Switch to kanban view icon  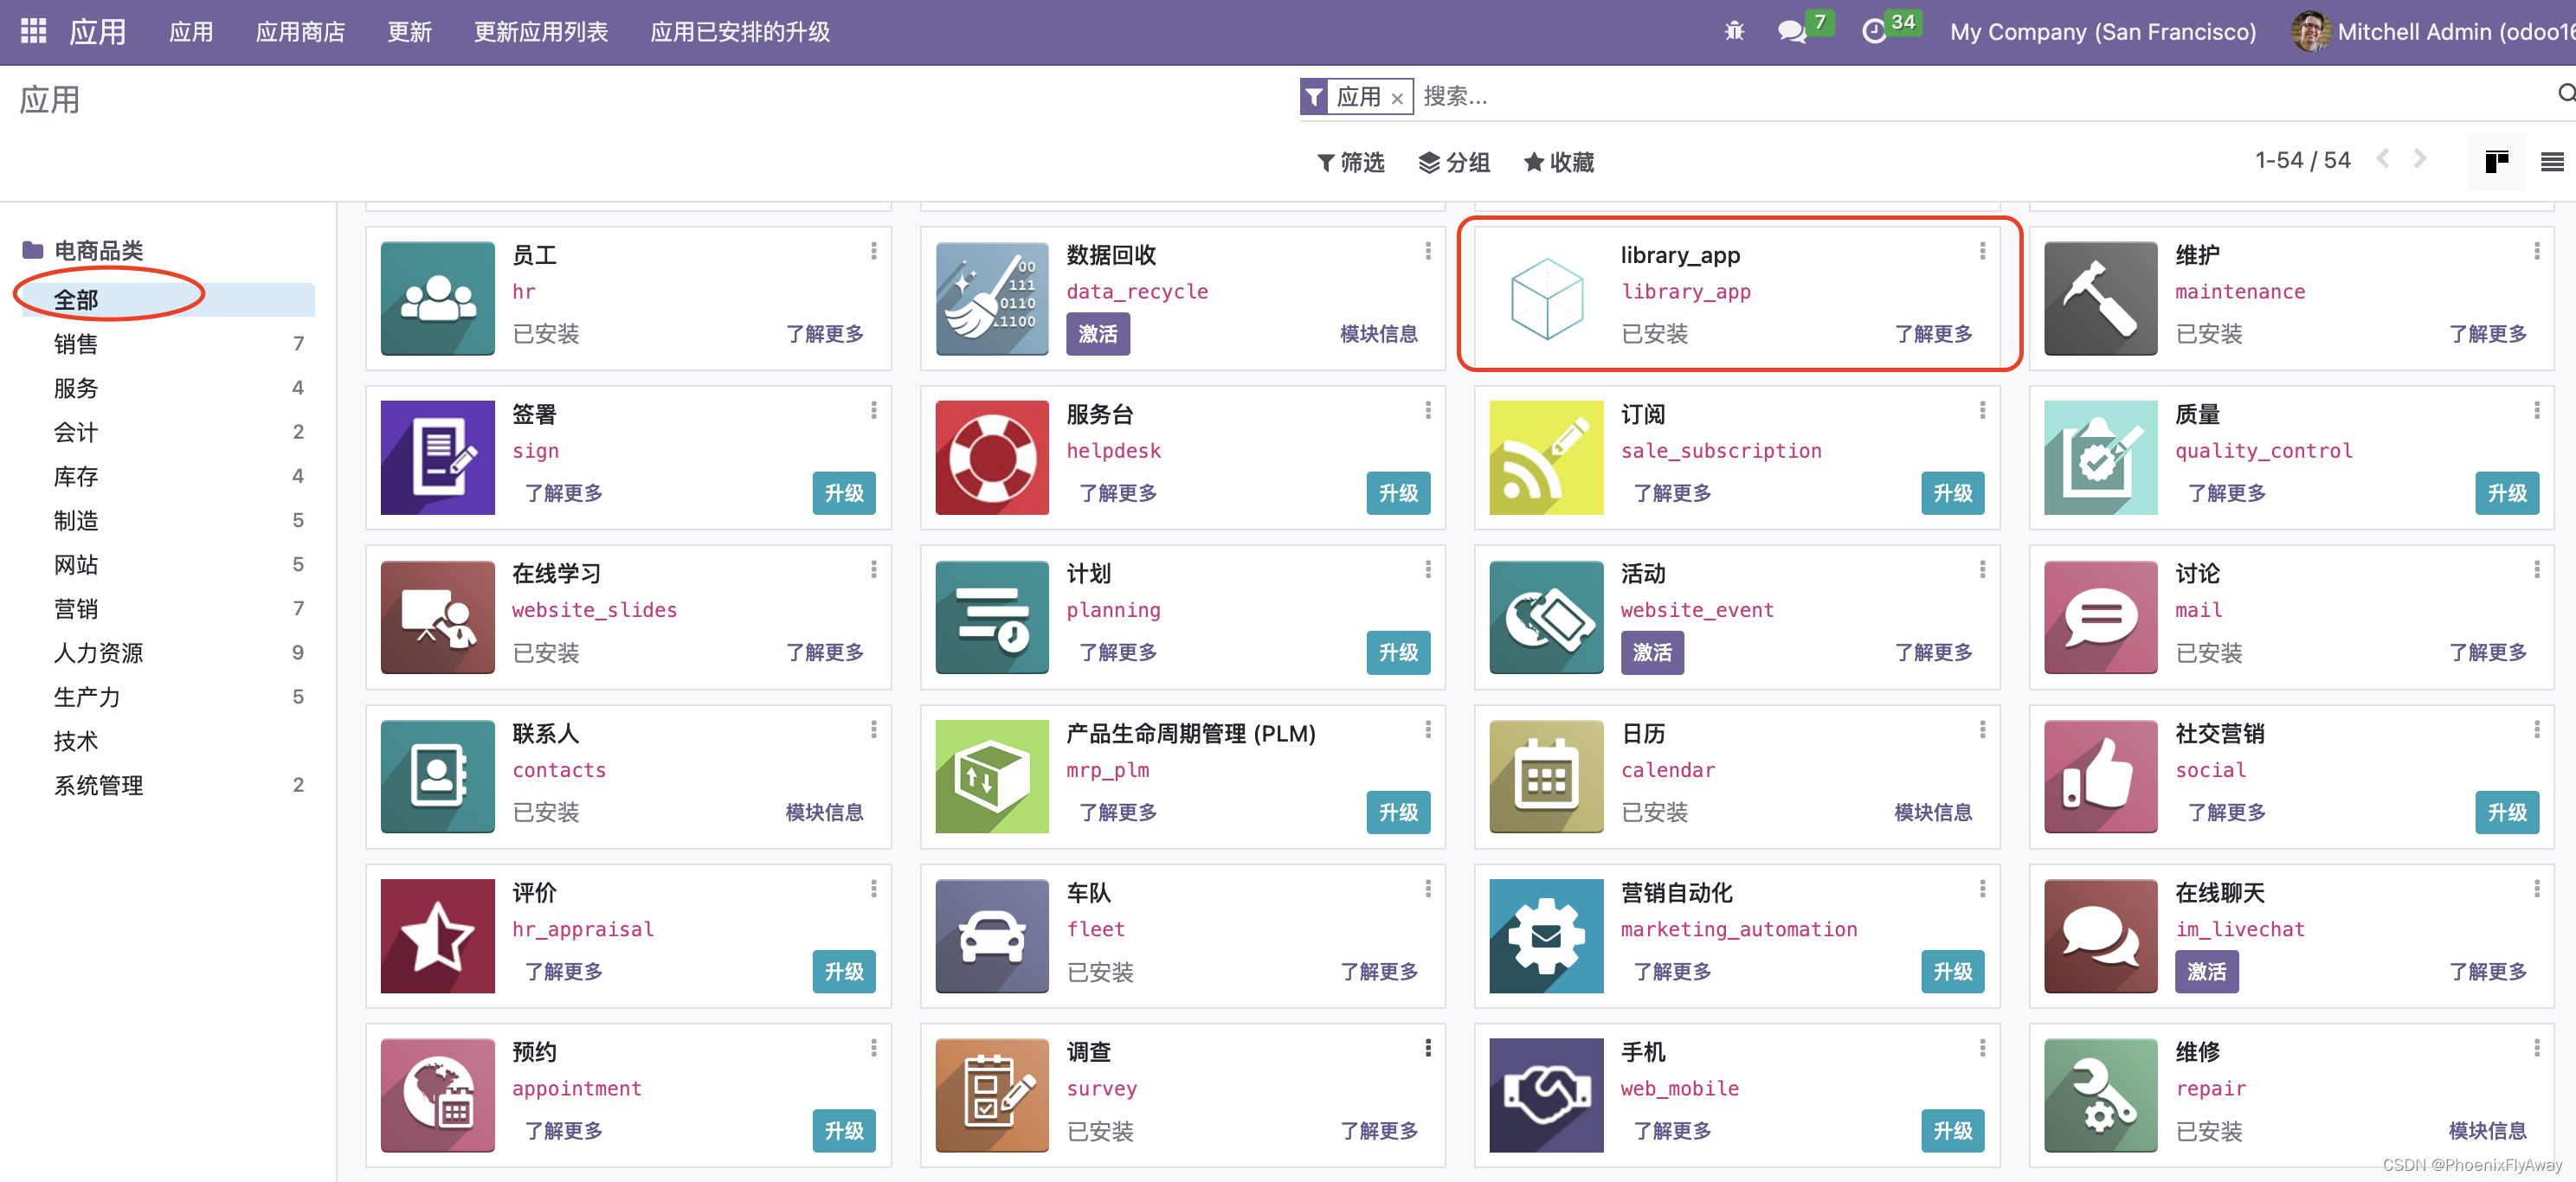(x=2496, y=161)
